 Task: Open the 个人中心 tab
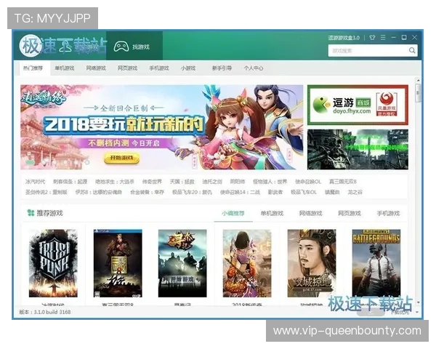(254, 68)
